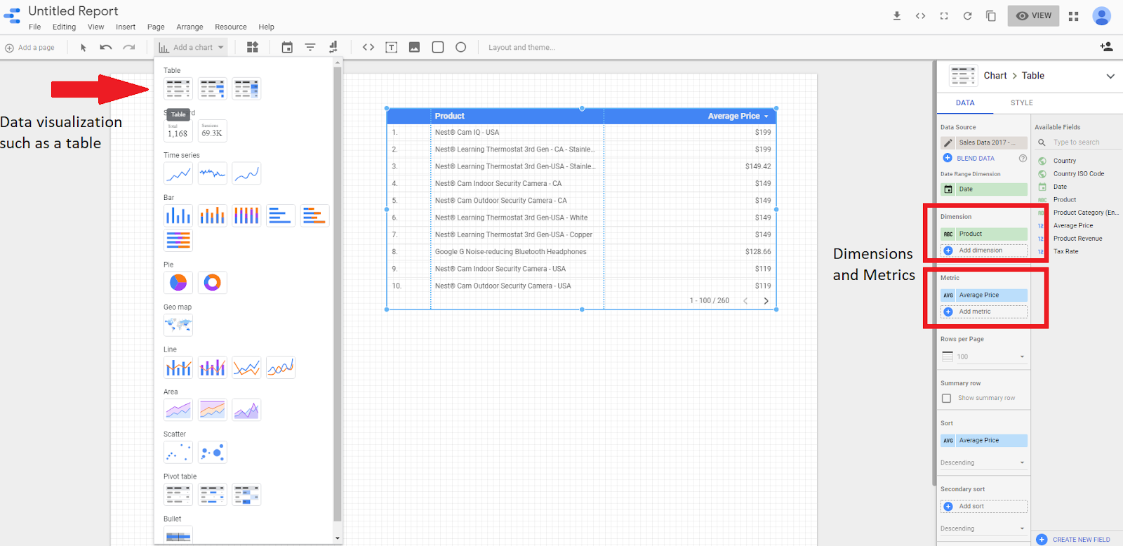Open the Sort order Descending dropdown
This screenshot has height=546, width=1123.
point(983,462)
